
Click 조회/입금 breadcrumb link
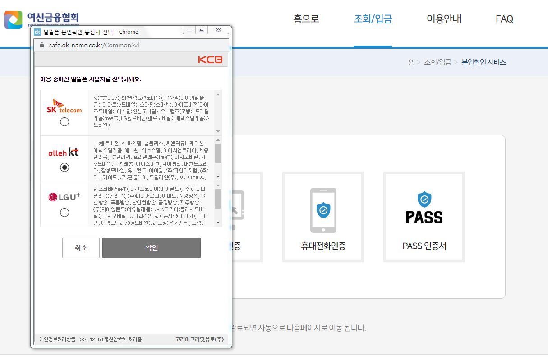click(437, 62)
